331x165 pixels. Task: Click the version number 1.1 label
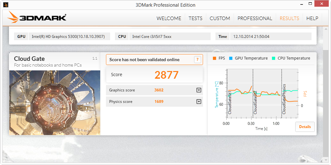point(95,58)
